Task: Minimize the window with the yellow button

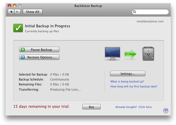Action: (15, 6)
